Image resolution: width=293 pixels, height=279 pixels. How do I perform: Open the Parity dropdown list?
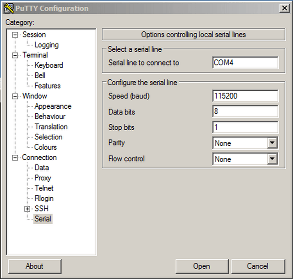pyautogui.click(x=272, y=143)
